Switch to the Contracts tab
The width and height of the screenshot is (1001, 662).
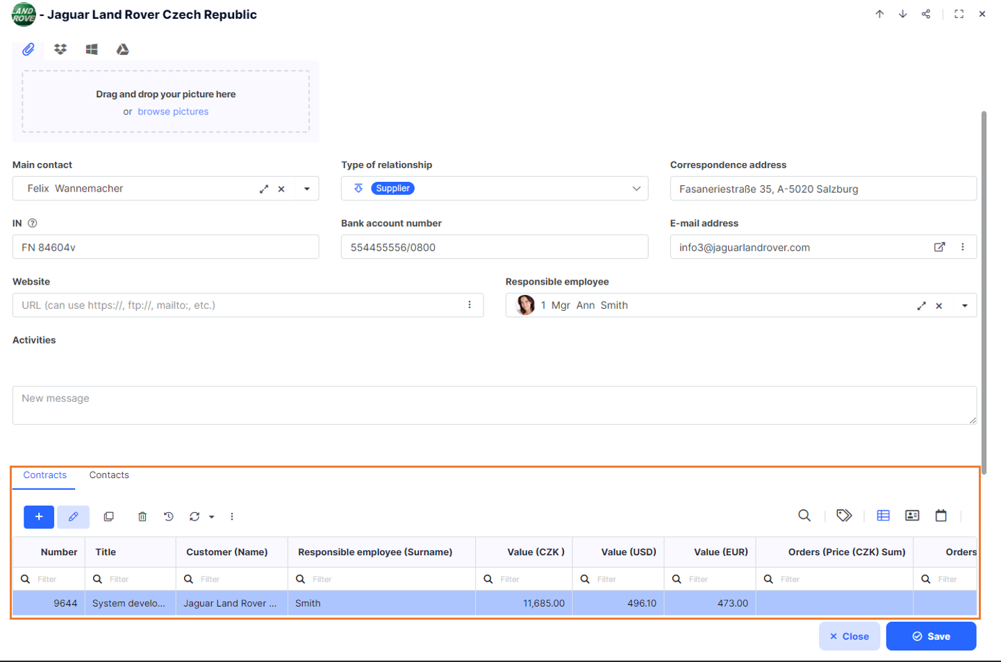(x=44, y=475)
